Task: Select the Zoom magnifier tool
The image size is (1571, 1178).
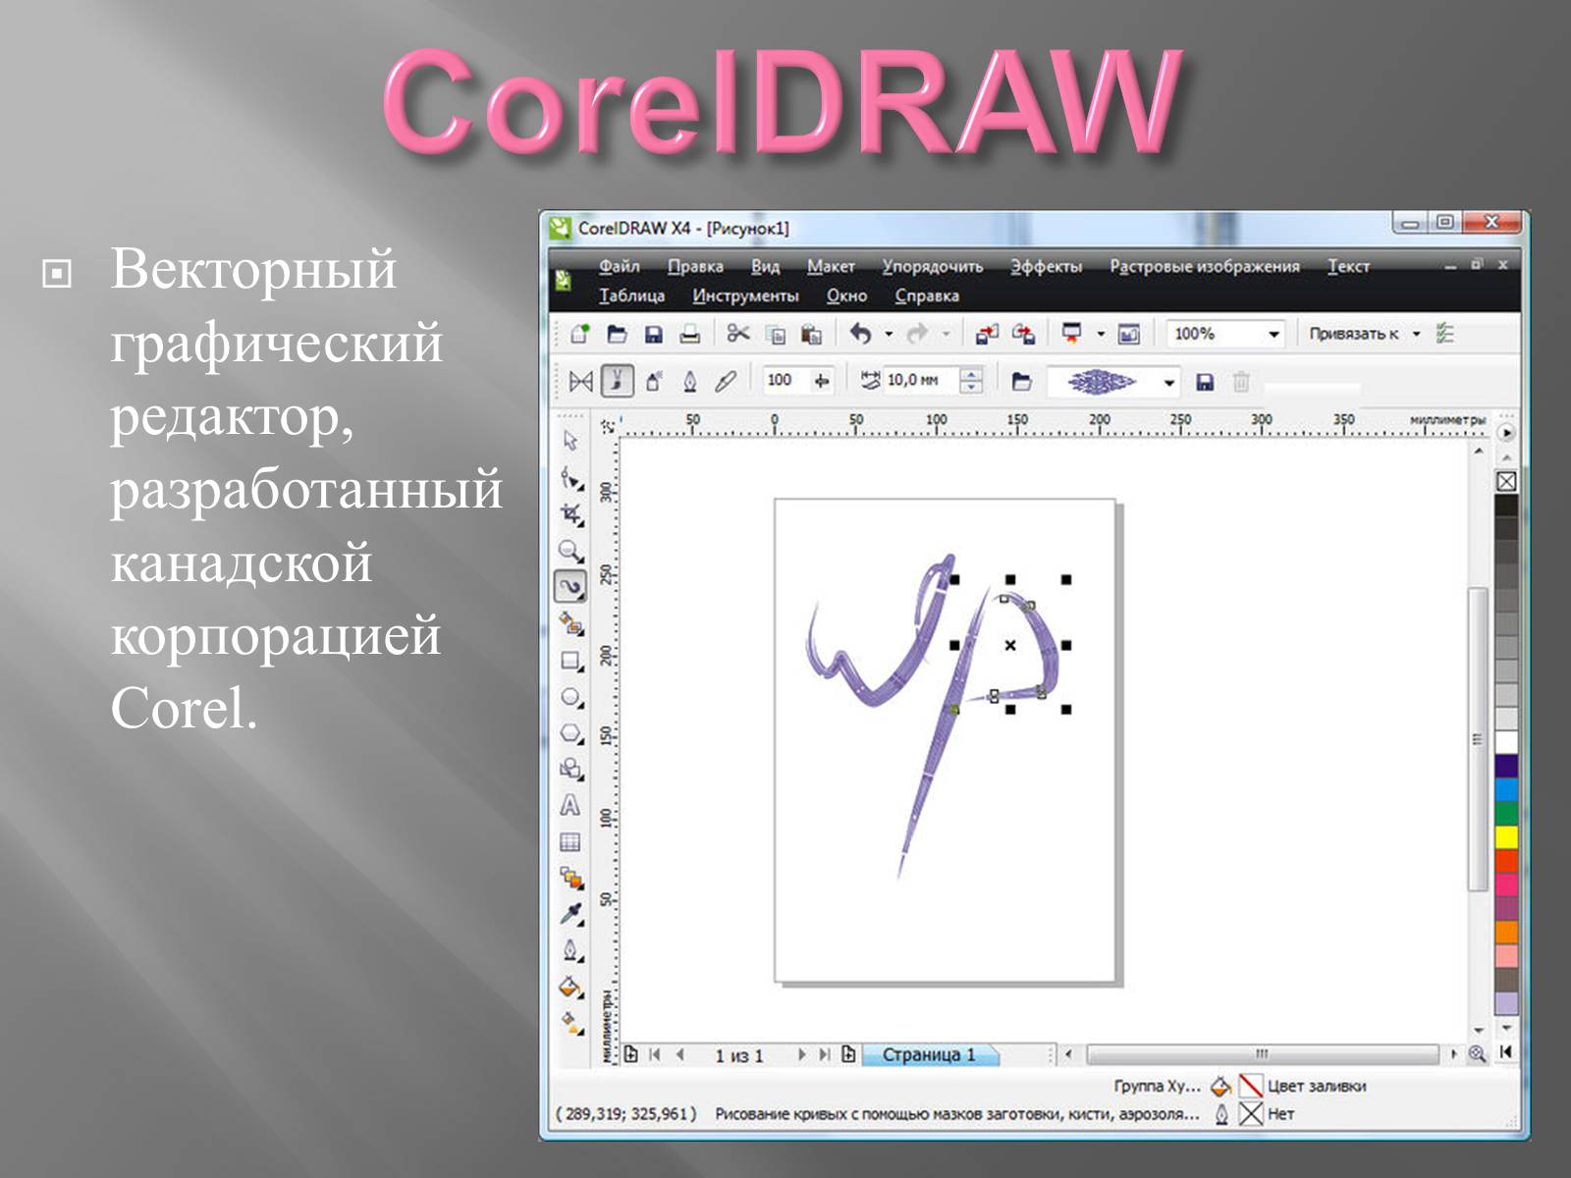Action: 570,551
